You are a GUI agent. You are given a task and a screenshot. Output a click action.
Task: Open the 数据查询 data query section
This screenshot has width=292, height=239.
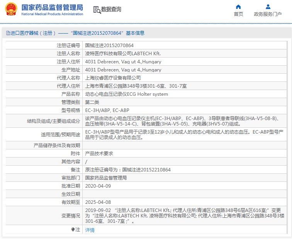tap(111, 9)
